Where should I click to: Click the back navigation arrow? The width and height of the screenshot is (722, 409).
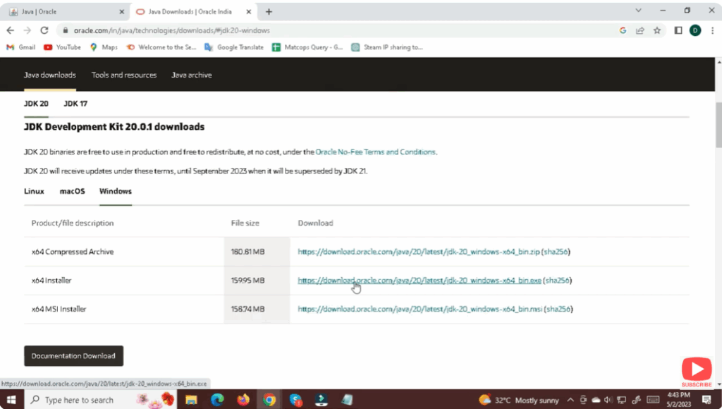pyautogui.click(x=9, y=30)
